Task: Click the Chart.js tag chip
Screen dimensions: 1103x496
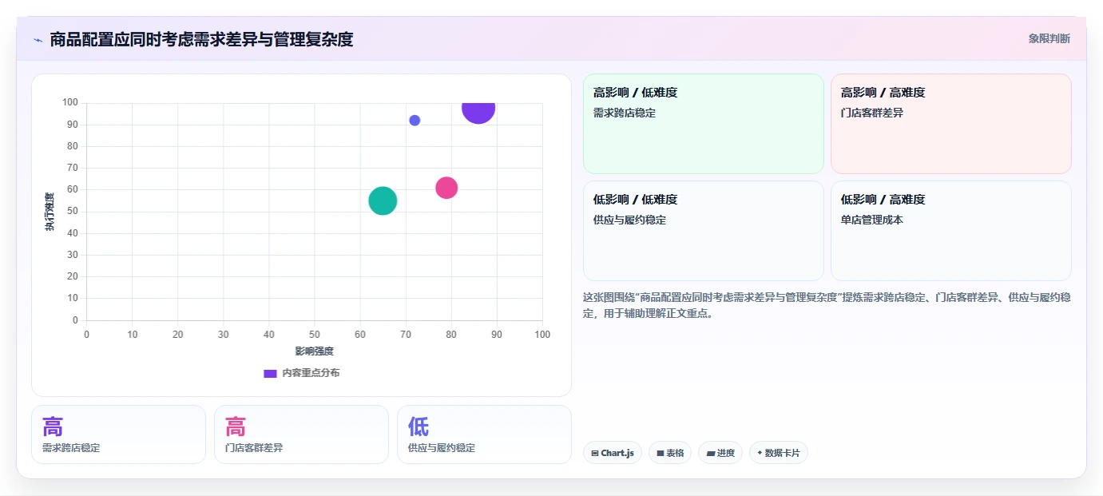Action: [x=612, y=453]
